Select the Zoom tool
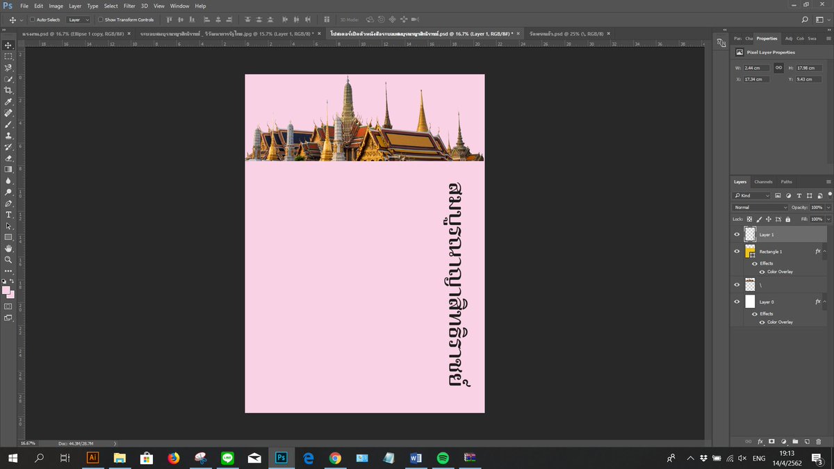The image size is (834, 469). click(8, 259)
